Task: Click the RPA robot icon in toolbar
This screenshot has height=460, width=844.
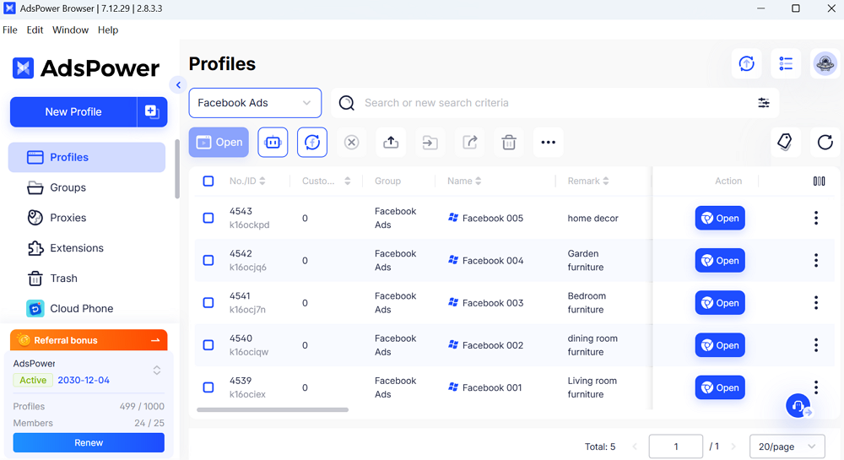Action: coord(273,143)
